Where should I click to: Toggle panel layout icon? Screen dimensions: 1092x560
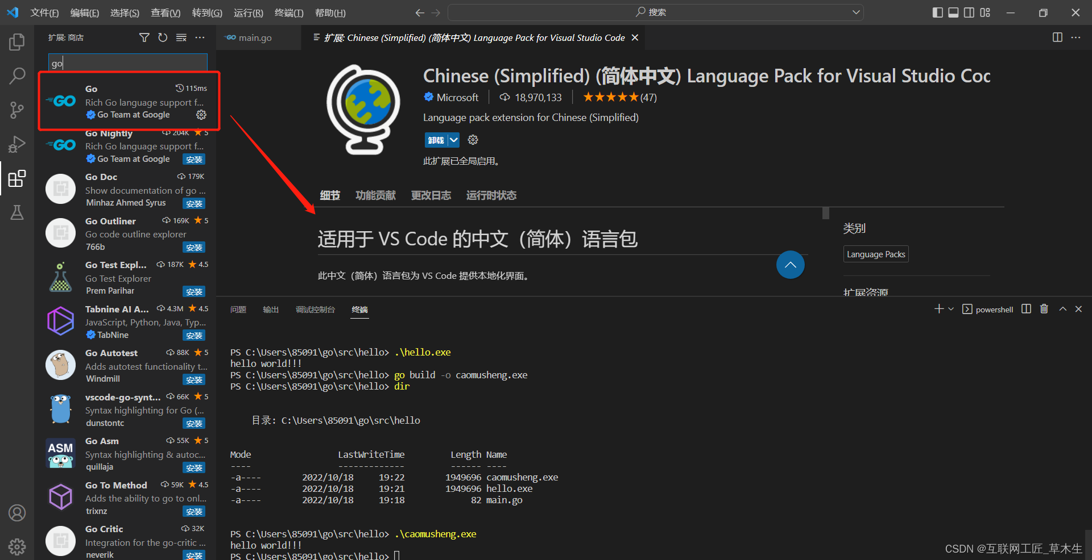[x=953, y=12]
